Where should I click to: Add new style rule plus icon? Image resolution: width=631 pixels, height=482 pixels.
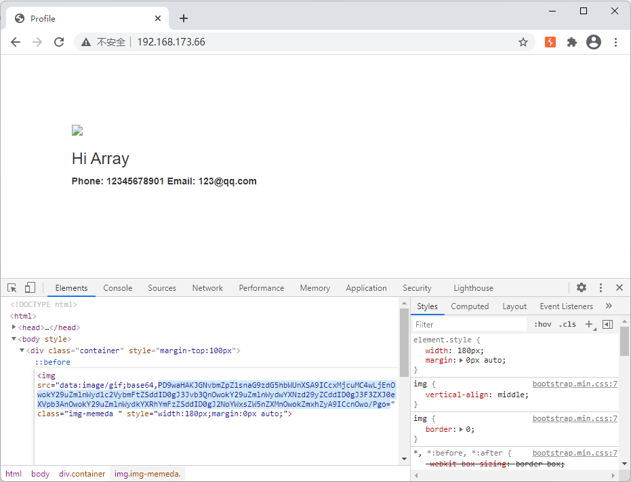click(589, 324)
